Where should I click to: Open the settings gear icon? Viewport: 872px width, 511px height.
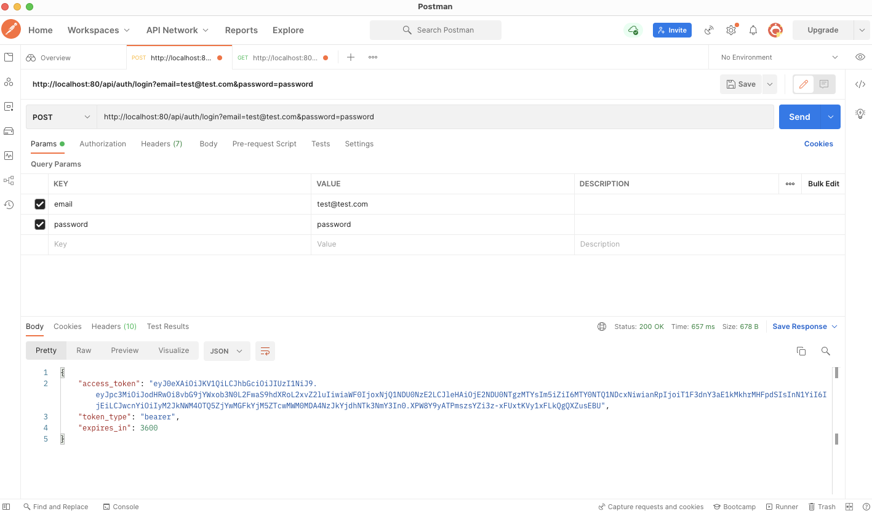click(731, 30)
